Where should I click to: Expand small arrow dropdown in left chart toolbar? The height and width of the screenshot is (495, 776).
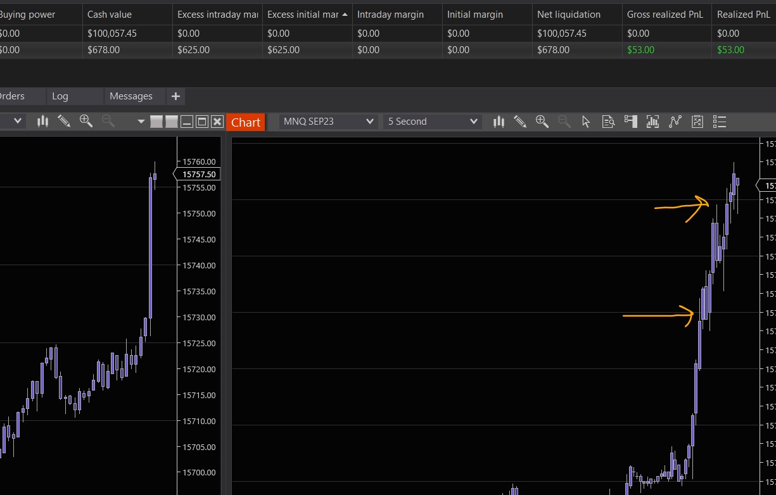141,122
